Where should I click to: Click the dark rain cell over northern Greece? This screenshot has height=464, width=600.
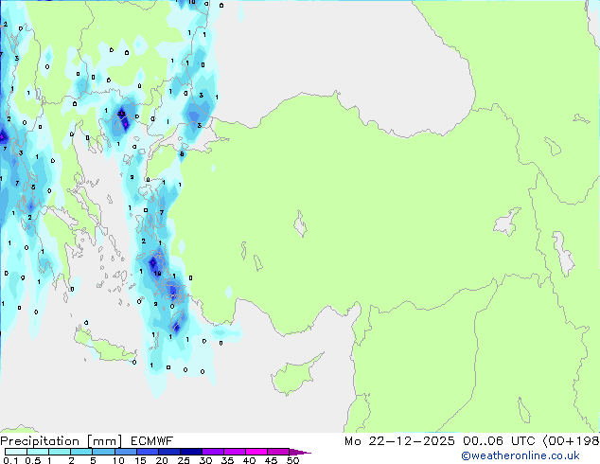point(122,118)
